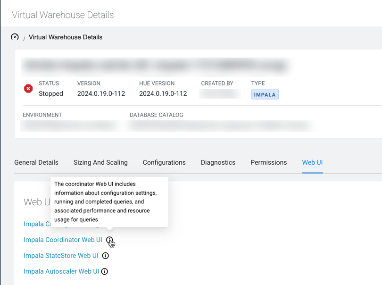Switch to the General Details tab
The height and width of the screenshot is (285, 382).
(x=36, y=162)
